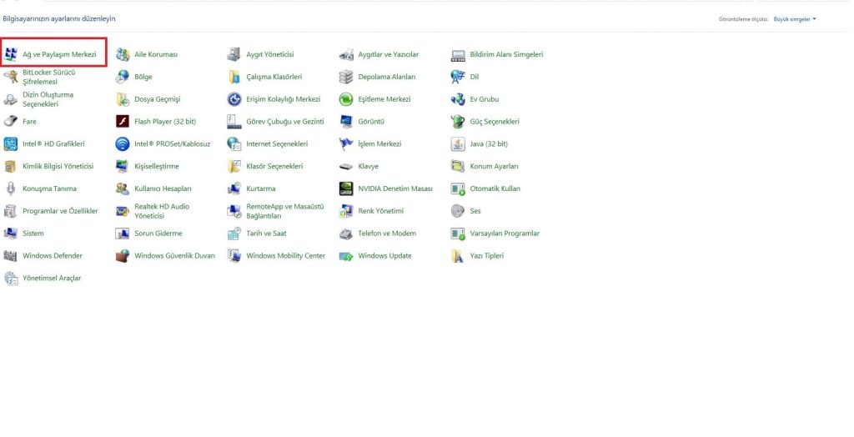
Task: Click Konuşma Tanıma link
Action: pos(49,188)
